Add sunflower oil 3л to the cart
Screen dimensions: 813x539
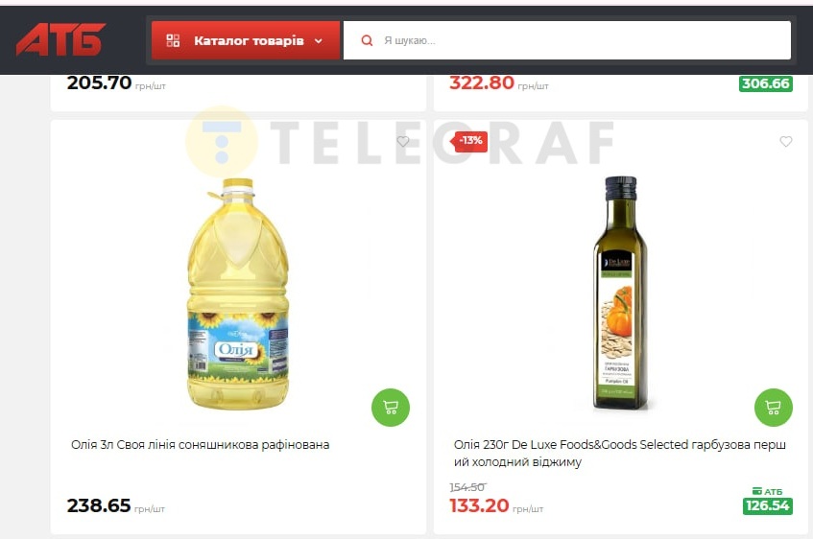[x=391, y=408]
